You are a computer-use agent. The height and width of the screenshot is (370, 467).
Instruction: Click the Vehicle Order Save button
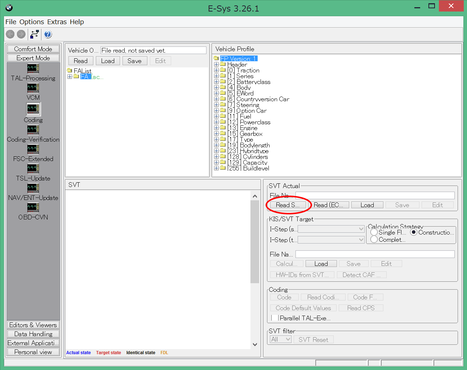pyautogui.click(x=134, y=61)
